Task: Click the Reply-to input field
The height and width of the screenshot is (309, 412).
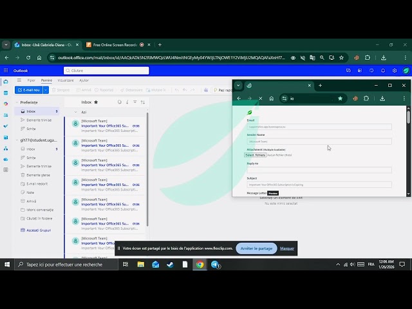Action: coord(319,170)
